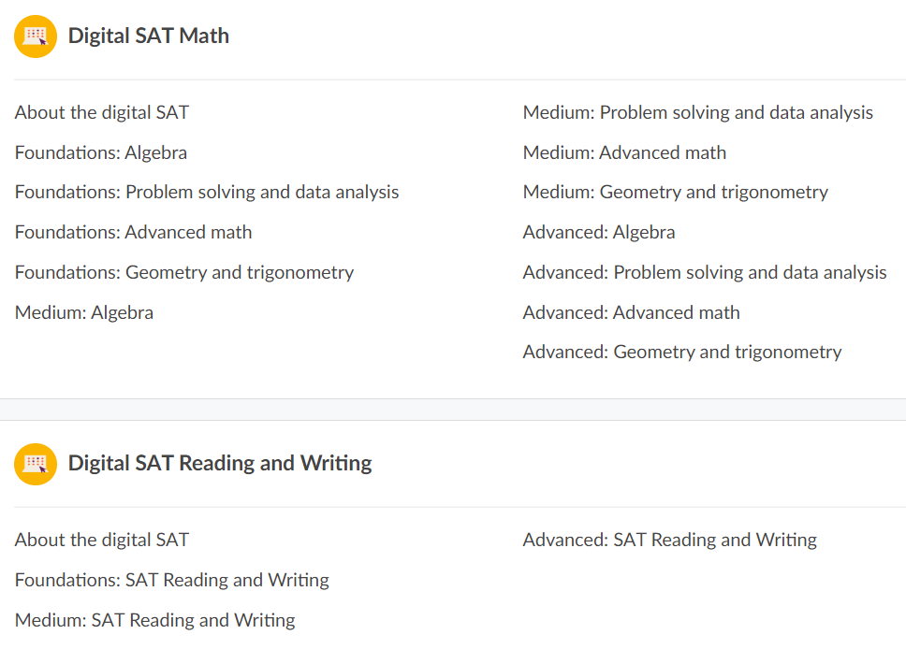
Task: Open Advanced: Geometry and trigonometry
Action: [681, 353]
